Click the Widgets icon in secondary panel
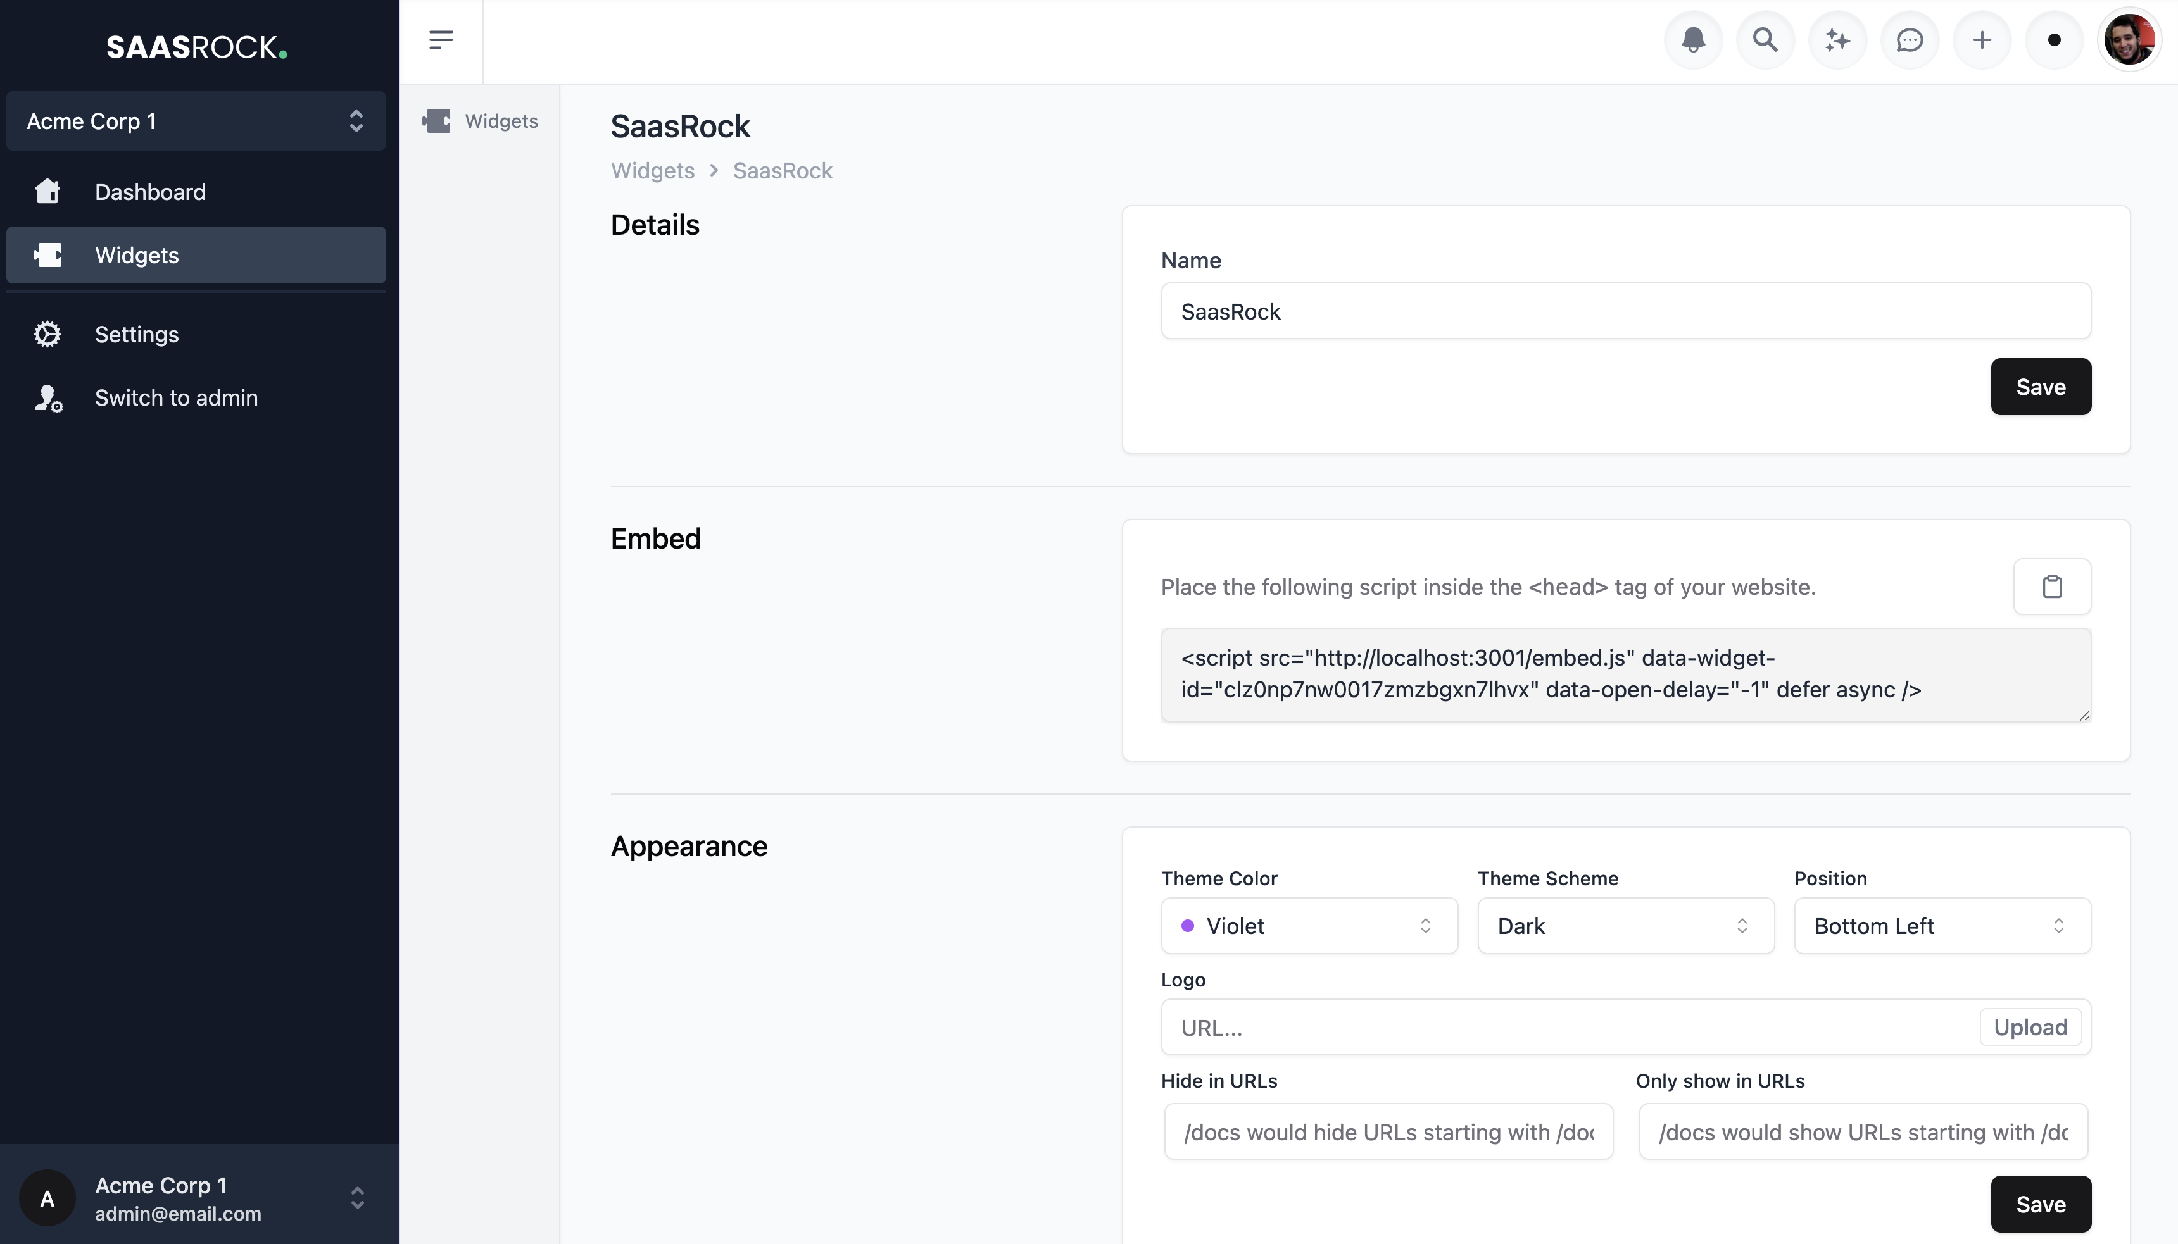The image size is (2178, 1244). click(x=437, y=120)
